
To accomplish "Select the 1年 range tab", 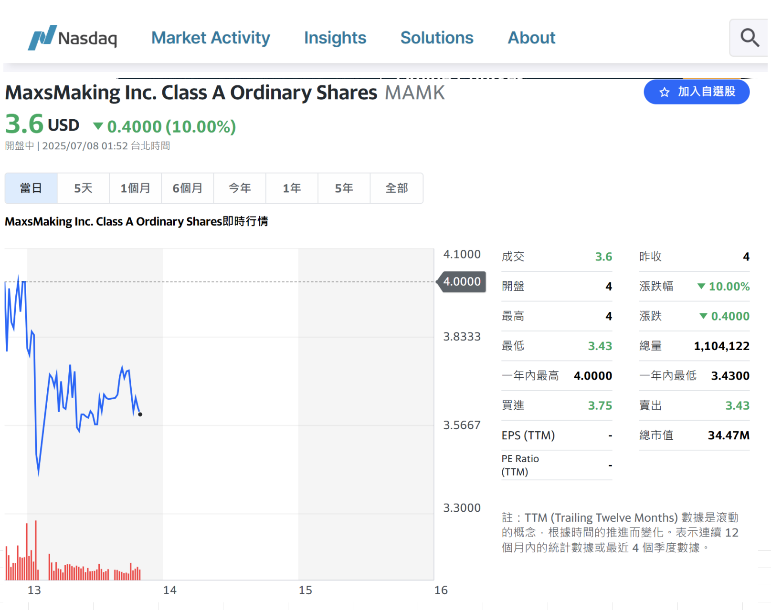I will coord(292,188).
